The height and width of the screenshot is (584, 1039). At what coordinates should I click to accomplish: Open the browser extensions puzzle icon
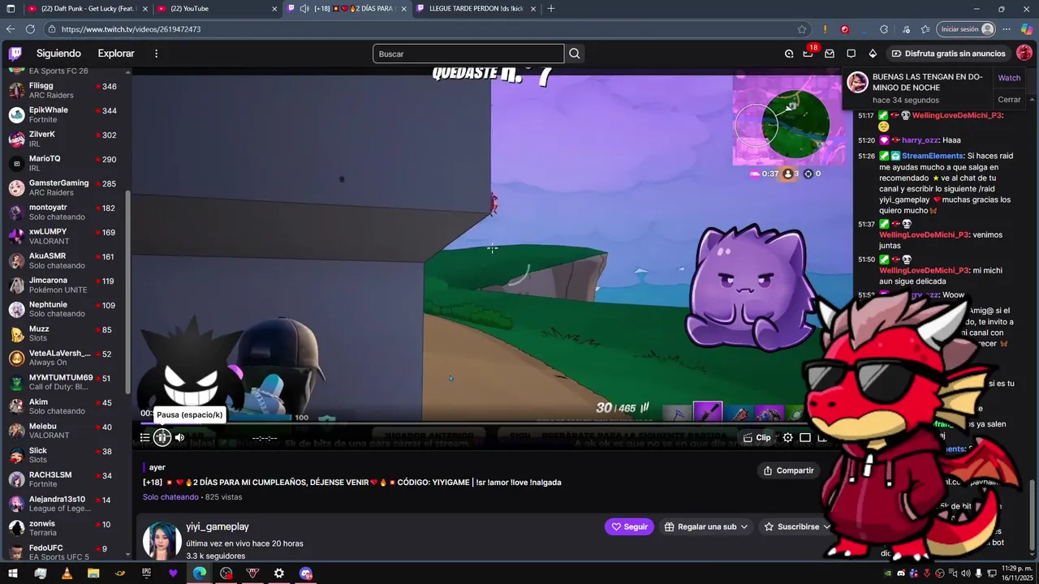(x=884, y=29)
